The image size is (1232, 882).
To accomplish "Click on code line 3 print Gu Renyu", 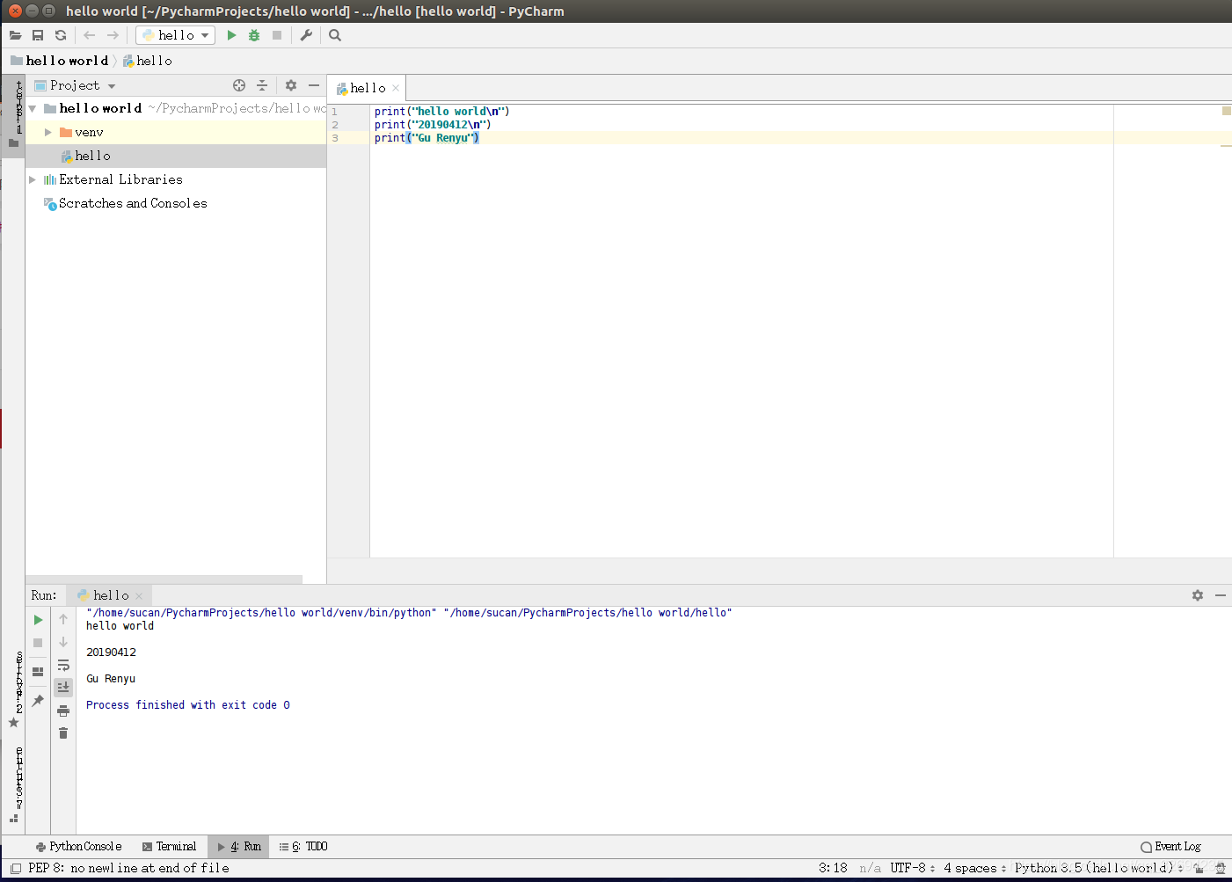I will 426,138.
